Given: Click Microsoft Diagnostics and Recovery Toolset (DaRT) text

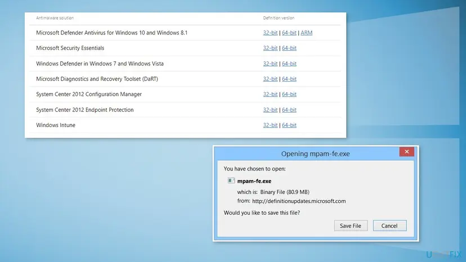Looking at the screenshot, I should coord(97,79).
